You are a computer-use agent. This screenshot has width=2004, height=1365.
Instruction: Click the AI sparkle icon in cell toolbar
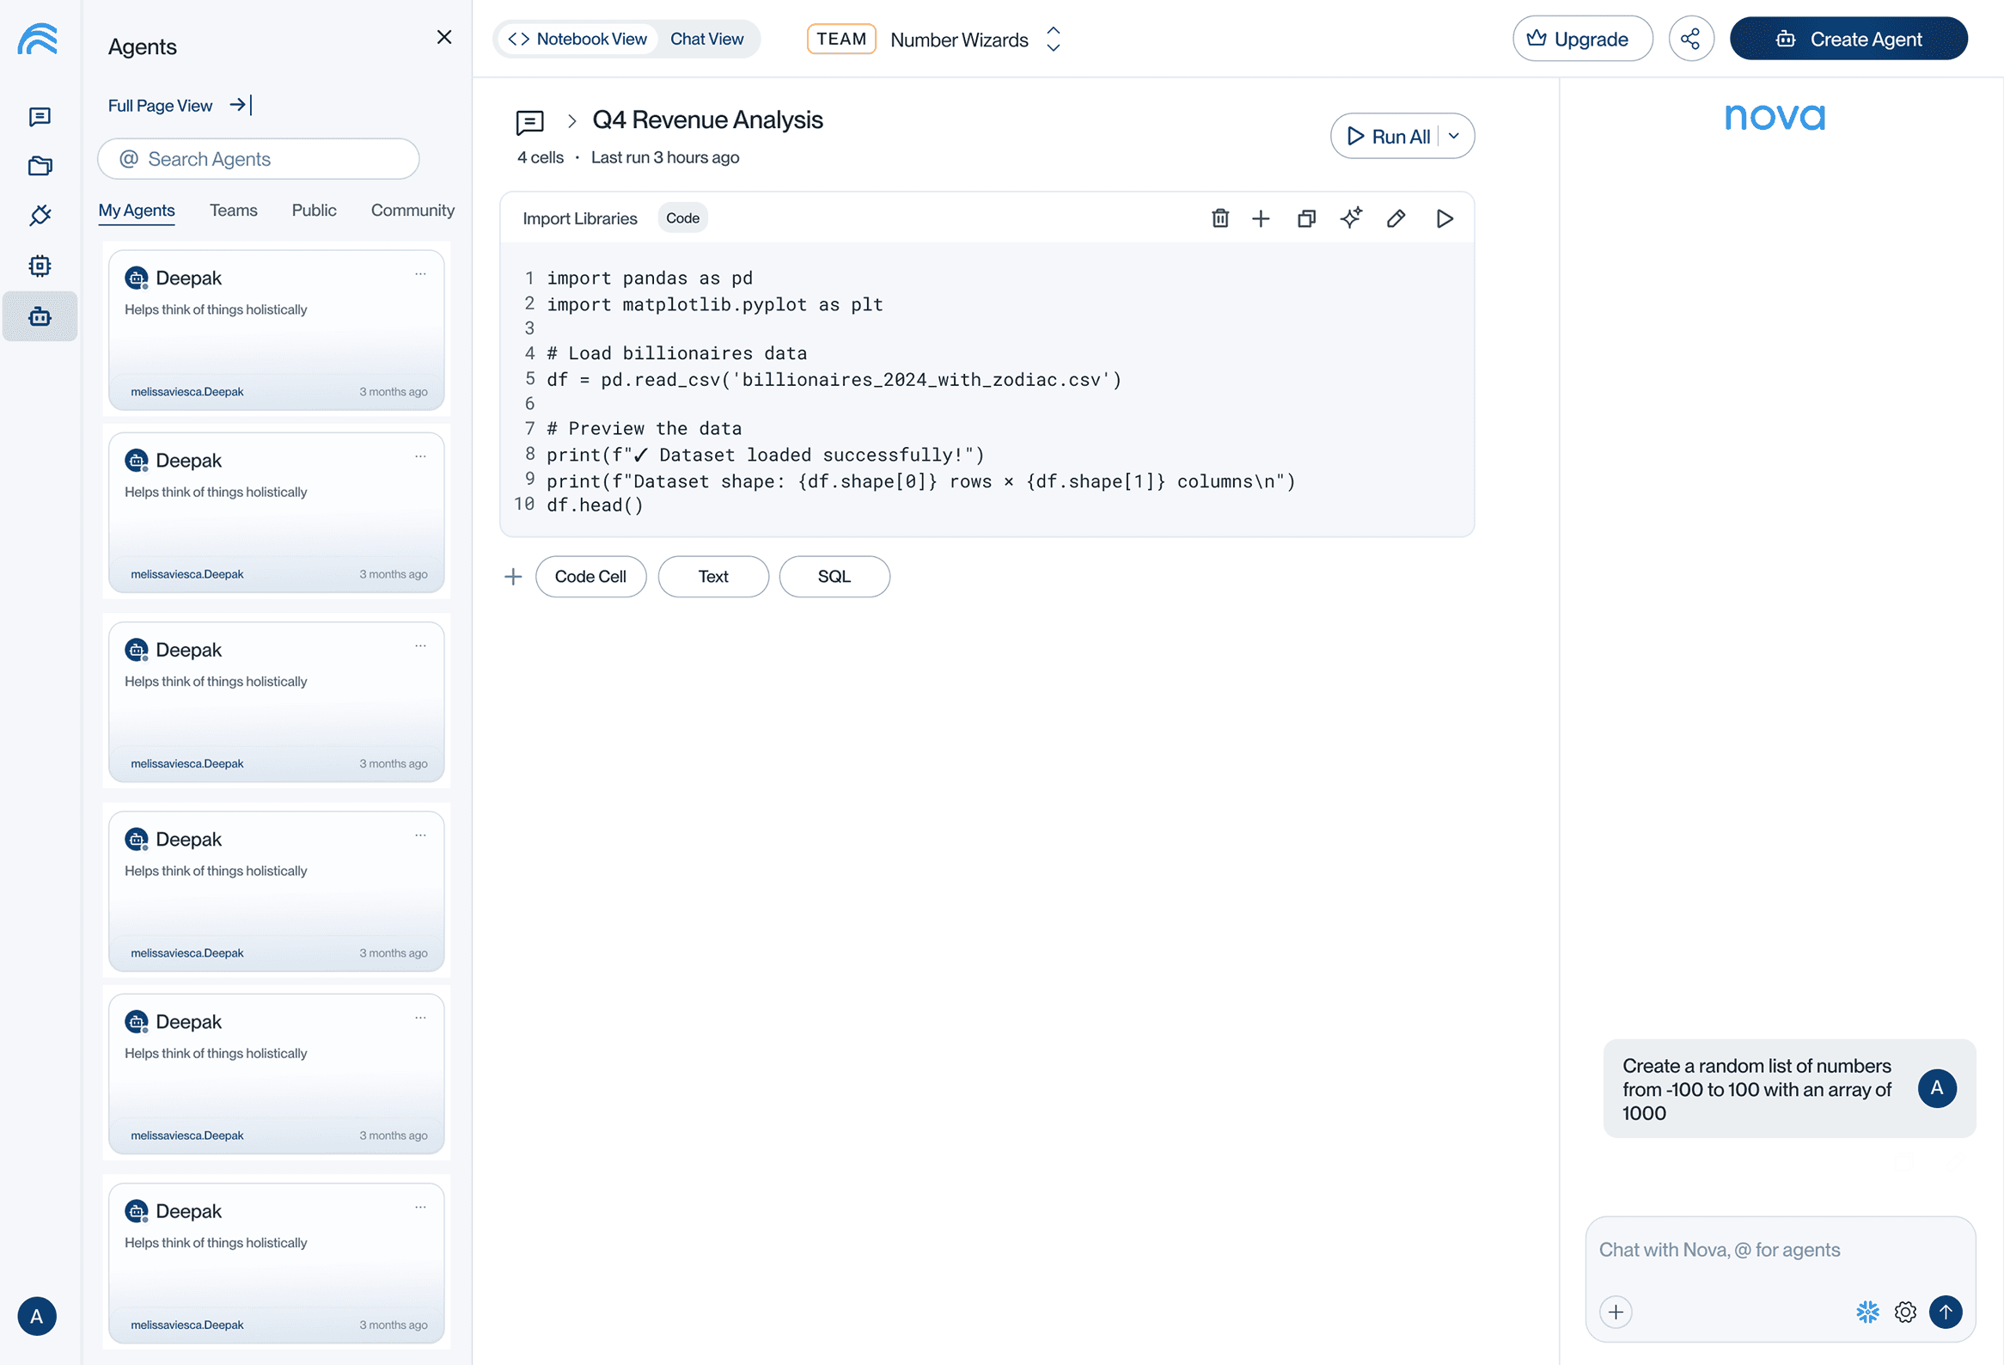pyautogui.click(x=1351, y=218)
